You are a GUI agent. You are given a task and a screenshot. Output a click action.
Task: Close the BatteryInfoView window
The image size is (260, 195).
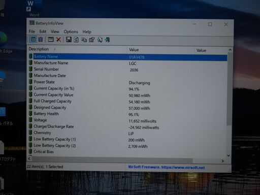click(226, 24)
